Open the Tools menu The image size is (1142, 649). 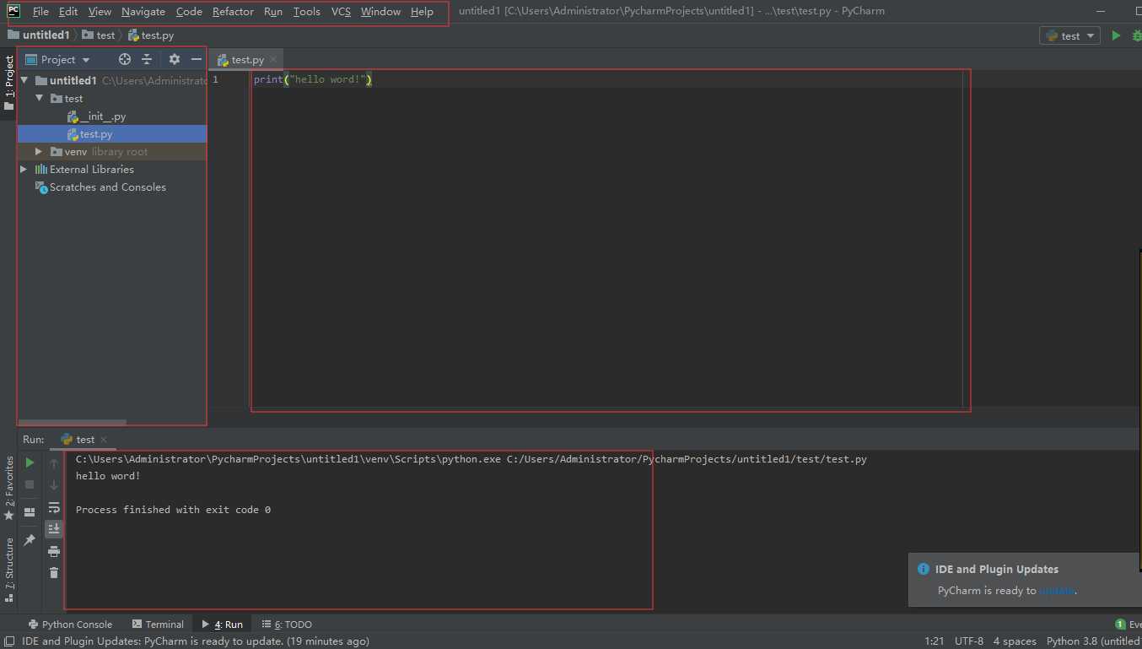point(307,12)
